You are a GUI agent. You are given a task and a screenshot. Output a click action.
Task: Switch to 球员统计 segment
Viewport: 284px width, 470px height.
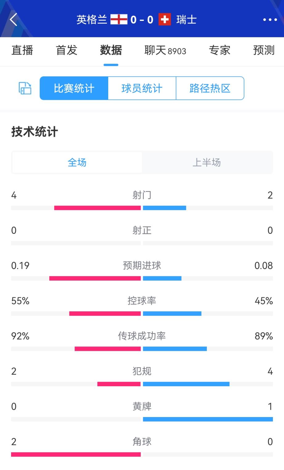coord(142,88)
